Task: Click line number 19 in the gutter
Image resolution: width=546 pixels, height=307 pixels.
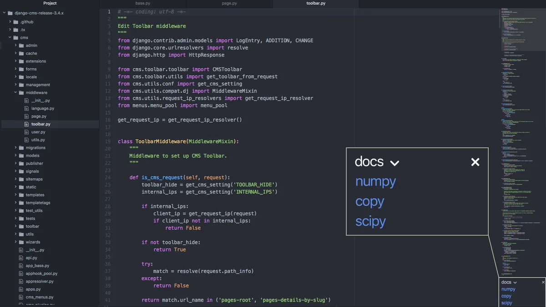Action: 108,141
